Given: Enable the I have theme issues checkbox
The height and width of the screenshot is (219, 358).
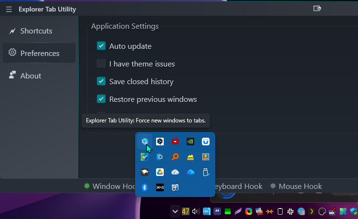Looking at the screenshot, I should (x=101, y=64).
